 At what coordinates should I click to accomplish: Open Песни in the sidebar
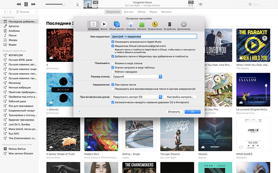(19, 35)
